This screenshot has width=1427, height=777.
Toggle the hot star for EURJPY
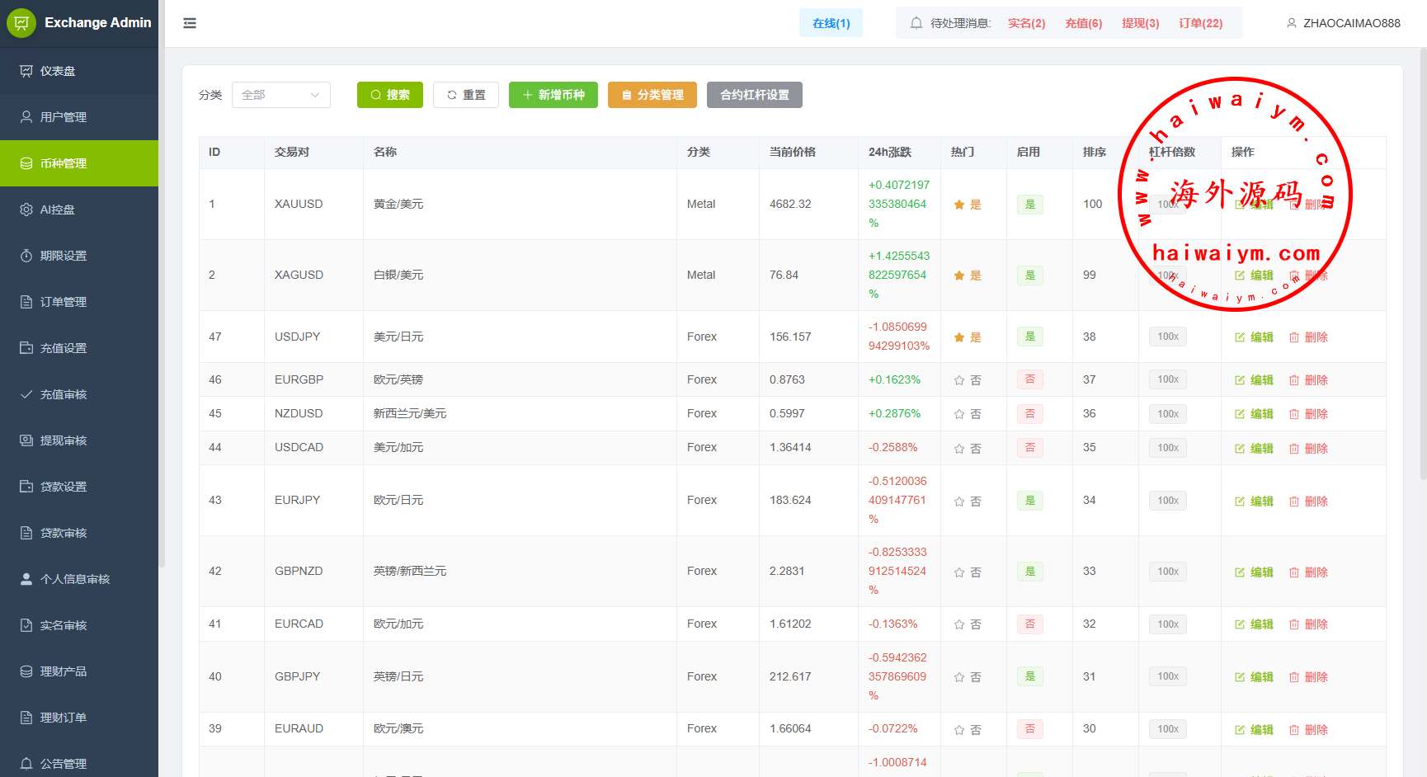coord(959,502)
